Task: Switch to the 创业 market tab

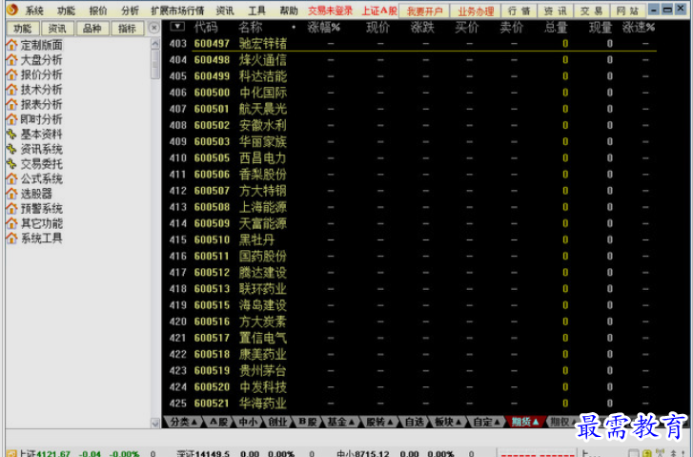Action: click(x=277, y=422)
